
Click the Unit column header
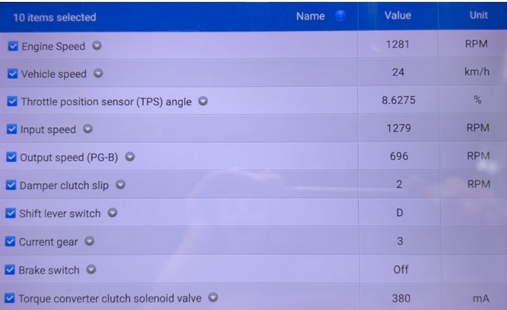478,15
